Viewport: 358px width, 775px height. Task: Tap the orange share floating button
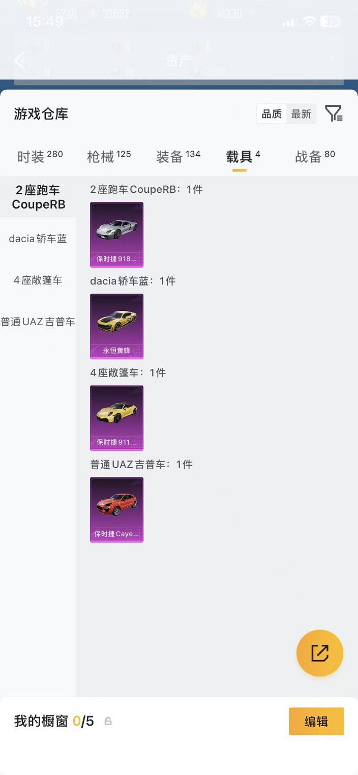(x=320, y=653)
